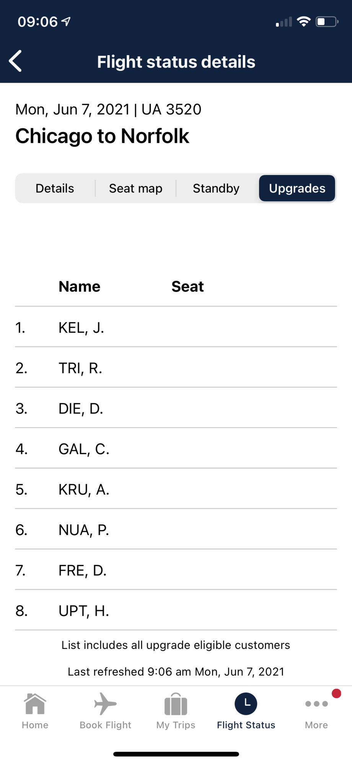Viewport: 352px width, 764px height.
Task: Tap the Seat column header
Action: [187, 286]
